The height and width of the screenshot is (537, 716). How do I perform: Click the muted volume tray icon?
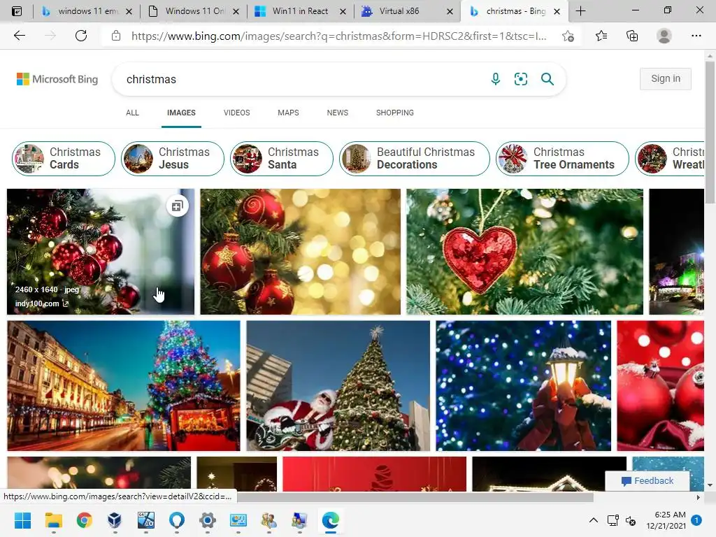click(631, 520)
